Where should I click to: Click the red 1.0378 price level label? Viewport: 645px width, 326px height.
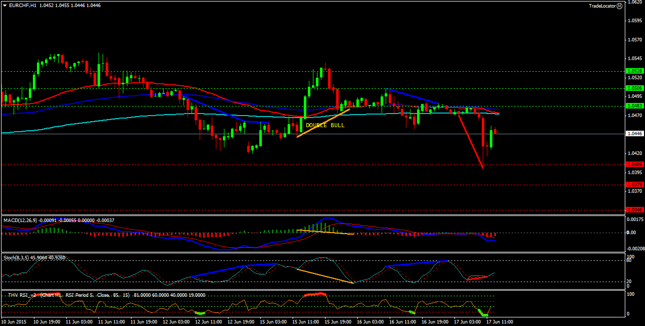click(x=634, y=185)
